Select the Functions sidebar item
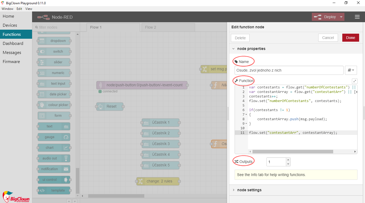The width and height of the screenshot is (365, 203). (x=16, y=34)
